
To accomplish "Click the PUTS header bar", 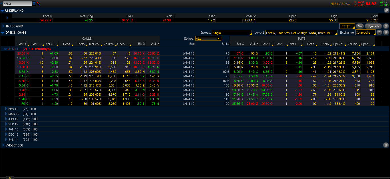I will [302, 39].
